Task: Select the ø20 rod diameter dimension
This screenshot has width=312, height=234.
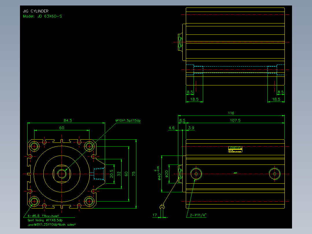Action: [x=166, y=174]
